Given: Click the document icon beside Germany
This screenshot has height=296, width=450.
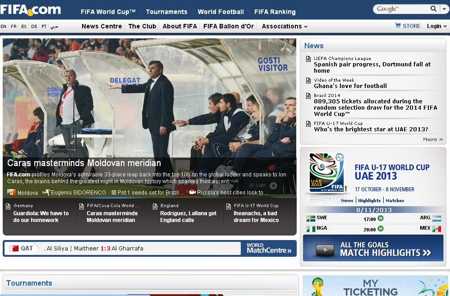Looking at the screenshot, I should coord(8,206).
